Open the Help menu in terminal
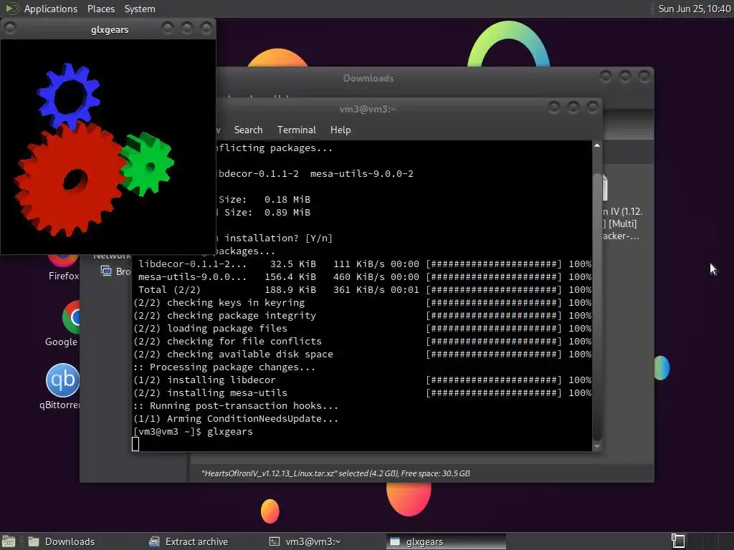The height and width of the screenshot is (550, 734). (340, 130)
